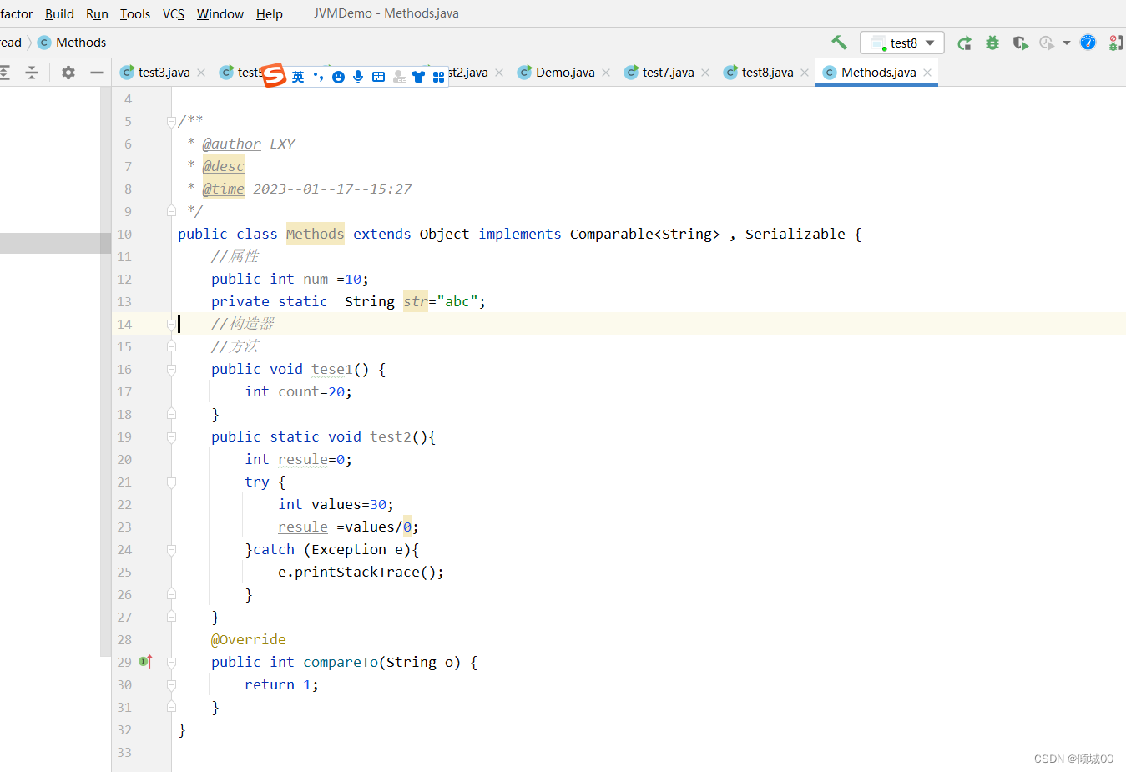The height and width of the screenshot is (772, 1126).
Task: Click the @author tag in the Javadoc
Action: click(231, 144)
